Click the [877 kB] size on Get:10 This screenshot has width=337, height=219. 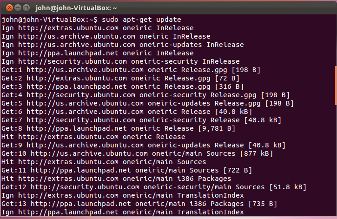point(257,153)
